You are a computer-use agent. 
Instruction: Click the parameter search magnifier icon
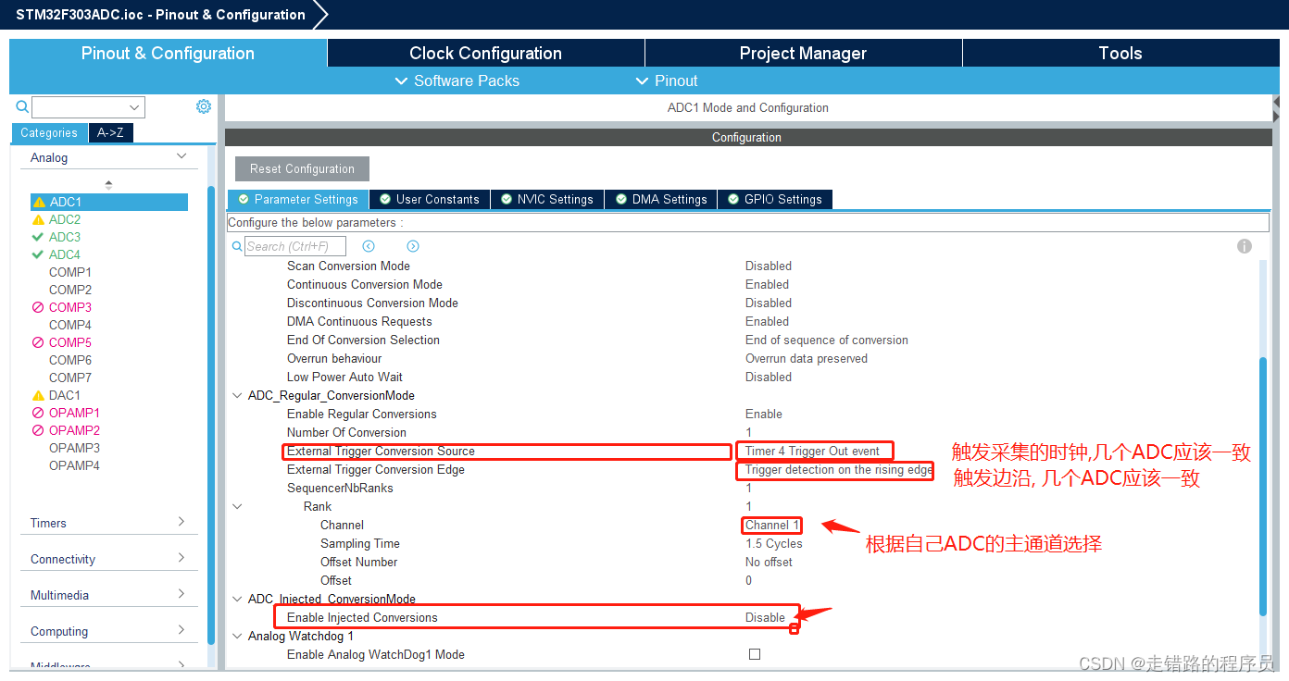(x=237, y=247)
